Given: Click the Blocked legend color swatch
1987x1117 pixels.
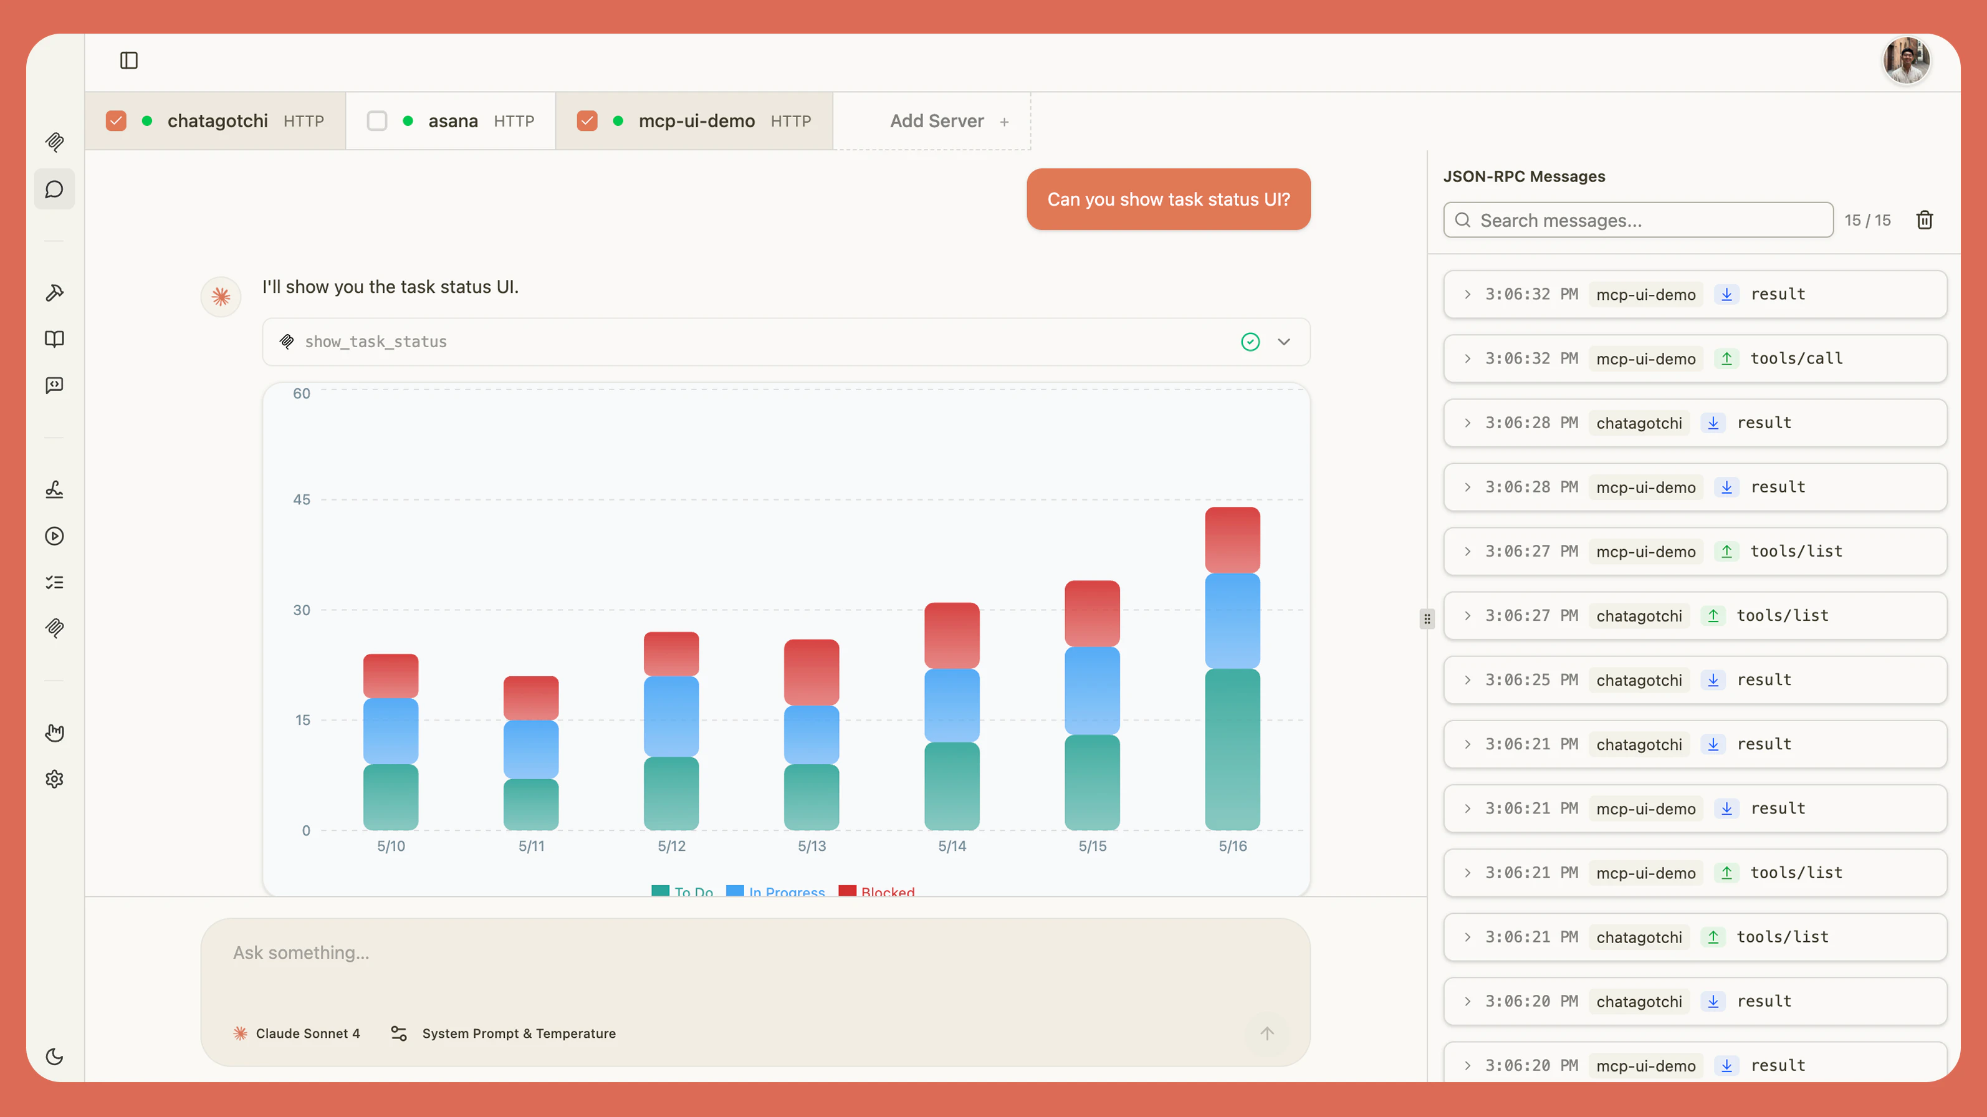Looking at the screenshot, I should [x=847, y=891].
